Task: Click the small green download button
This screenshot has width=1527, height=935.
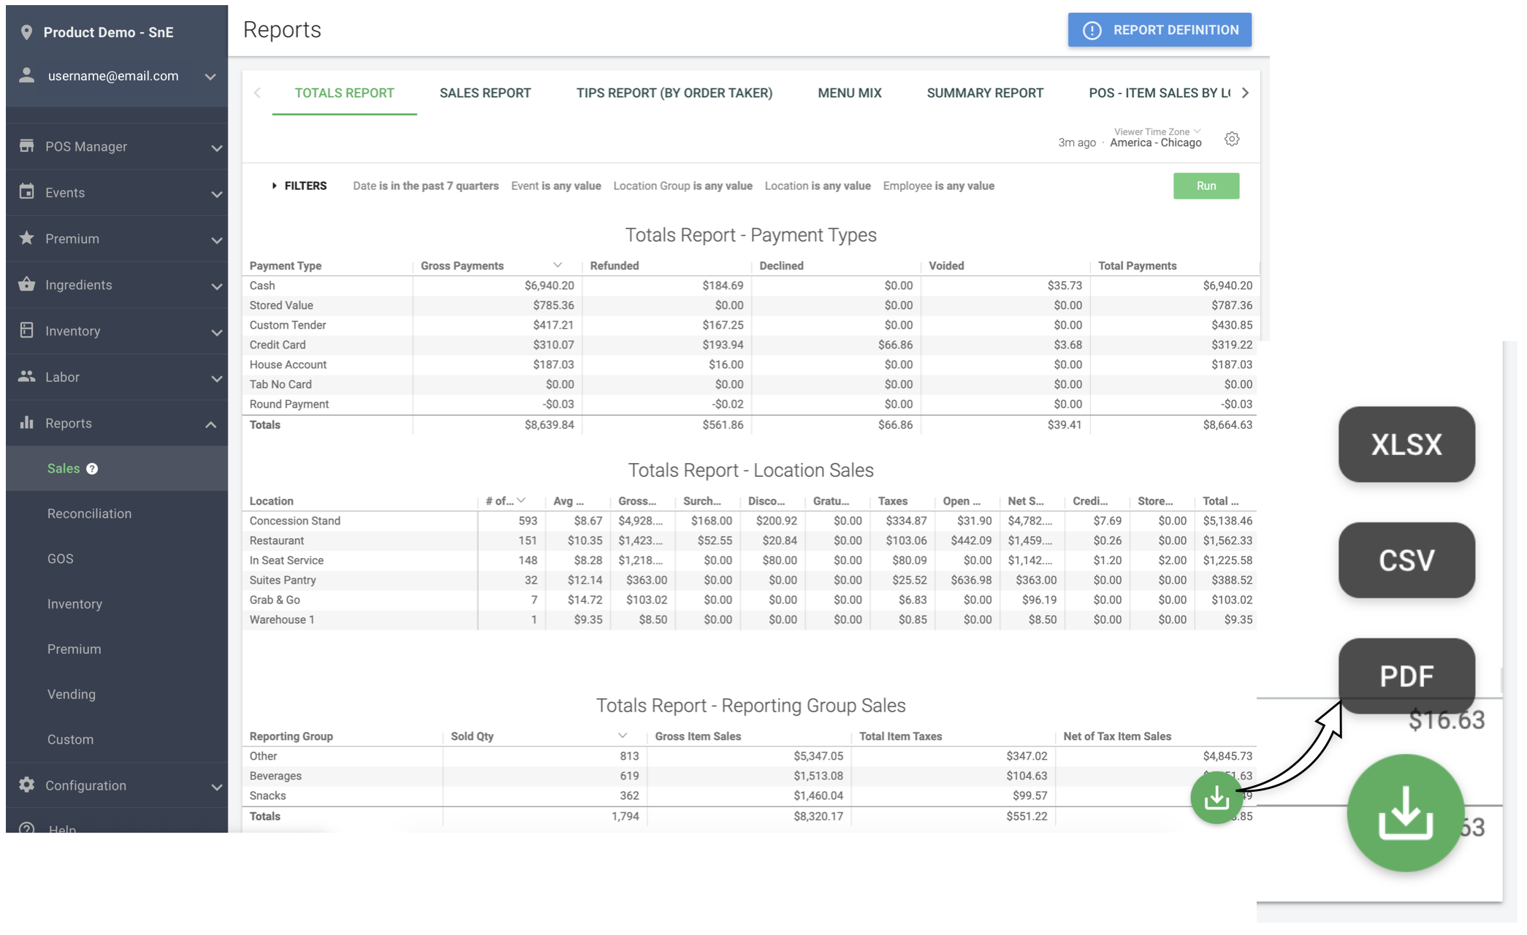Action: 1216,798
